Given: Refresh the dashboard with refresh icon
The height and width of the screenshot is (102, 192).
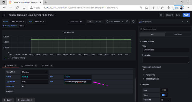Looking at the screenshot, I should (x=133, y=21).
